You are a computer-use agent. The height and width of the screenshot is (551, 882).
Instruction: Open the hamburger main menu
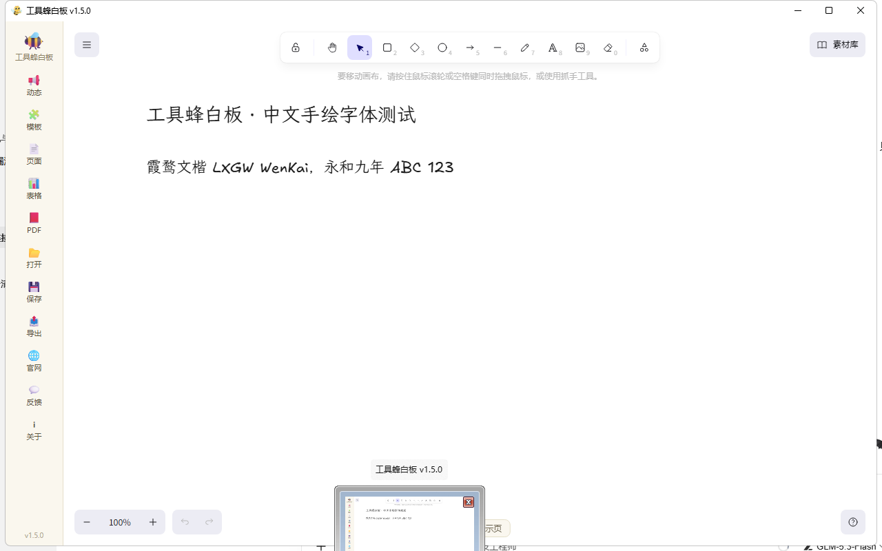(87, 45)
